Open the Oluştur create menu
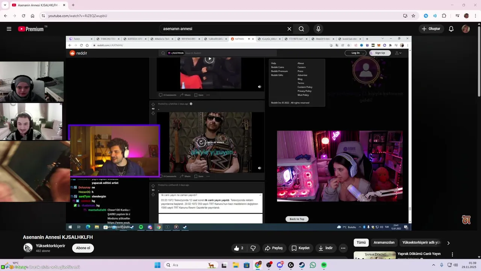The height and width of the screenshot is (271, 481). point(431,29)
